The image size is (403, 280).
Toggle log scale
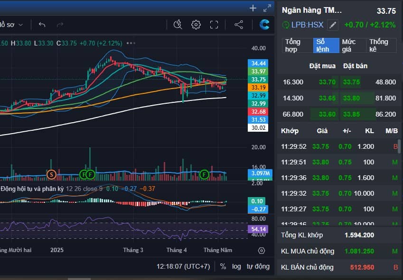[236, 266]
